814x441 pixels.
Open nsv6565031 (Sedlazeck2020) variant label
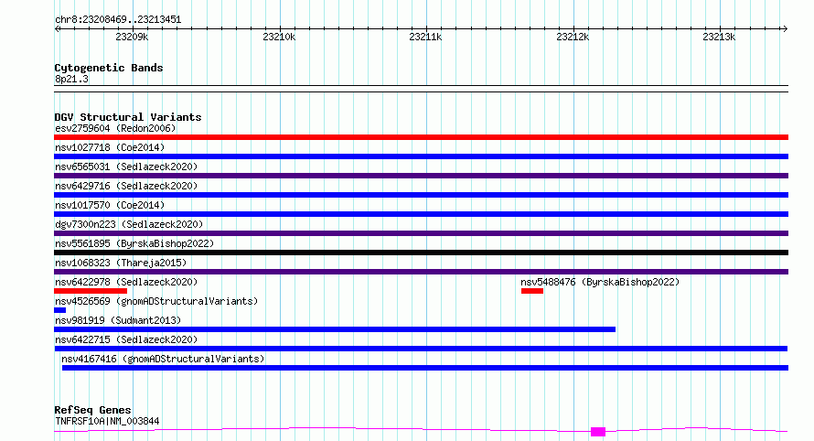tap(126, 167)
